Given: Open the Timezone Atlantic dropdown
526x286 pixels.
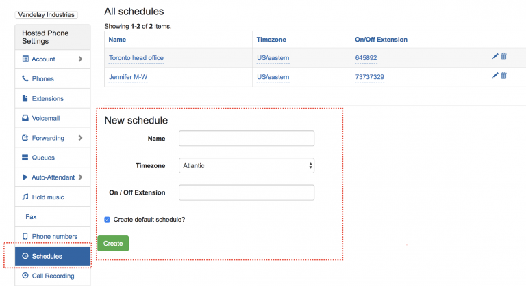Looking at the screenshot, I should click(x=247, y=166).
